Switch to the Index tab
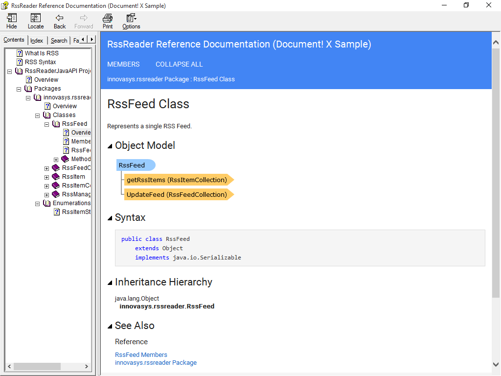Viewport: 501px width, 376px height. (37, 41)
